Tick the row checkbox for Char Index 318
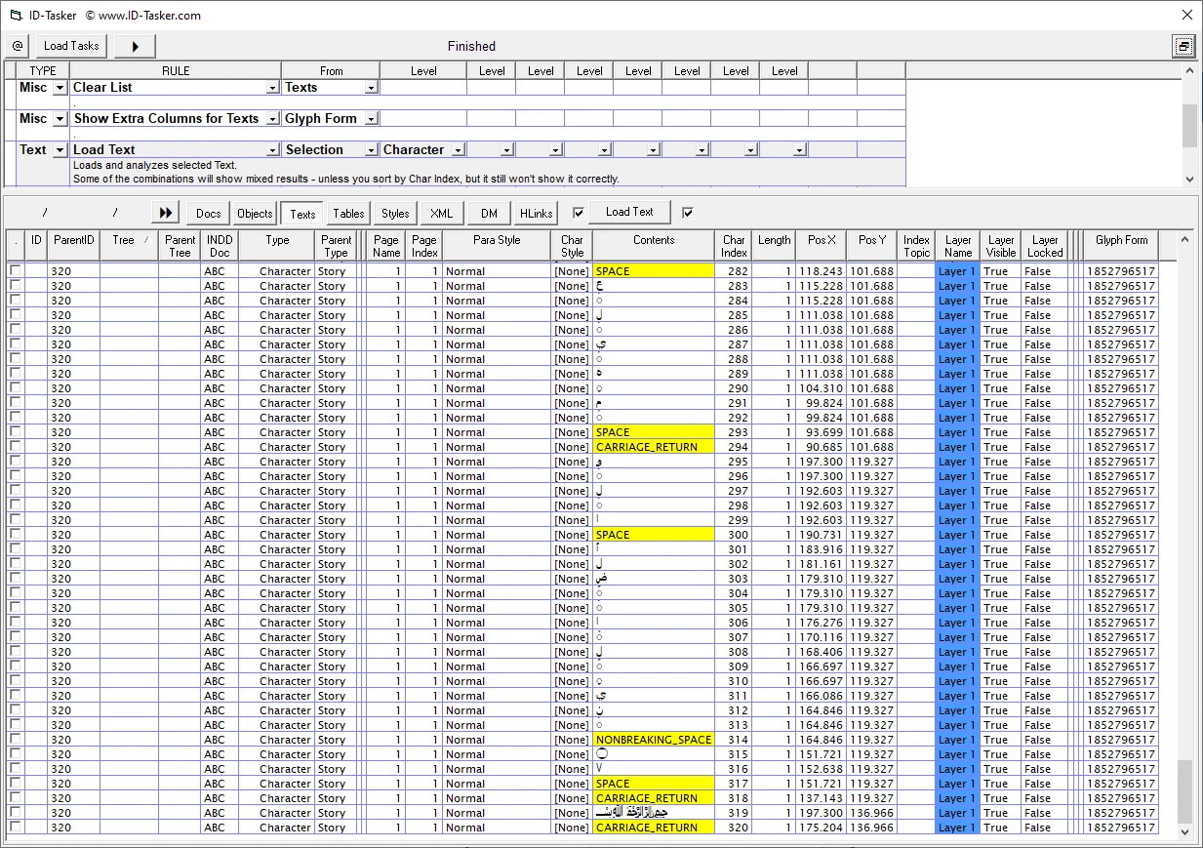 pos(15,797)
